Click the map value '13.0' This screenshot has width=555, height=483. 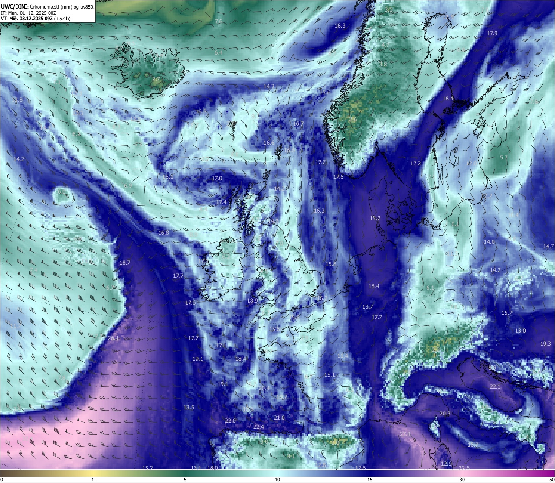pos(520,331)
